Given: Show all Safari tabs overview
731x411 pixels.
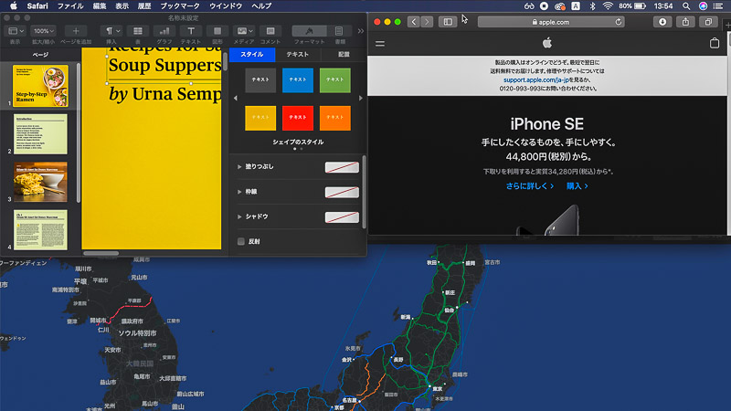Looking at the screenshot, I should pyautogui.click(x=708, y=22).
